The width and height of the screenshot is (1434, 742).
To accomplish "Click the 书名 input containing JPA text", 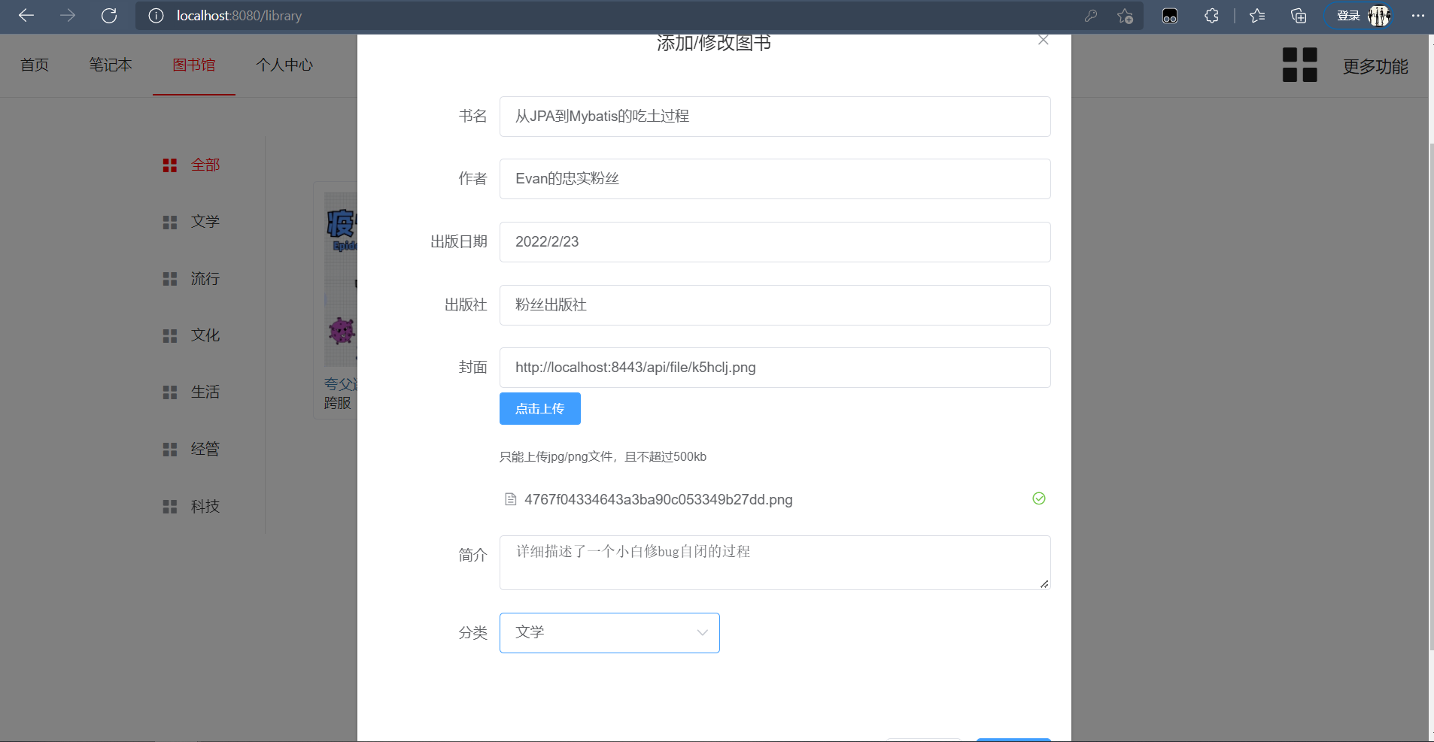I will [x=774, y=116].
